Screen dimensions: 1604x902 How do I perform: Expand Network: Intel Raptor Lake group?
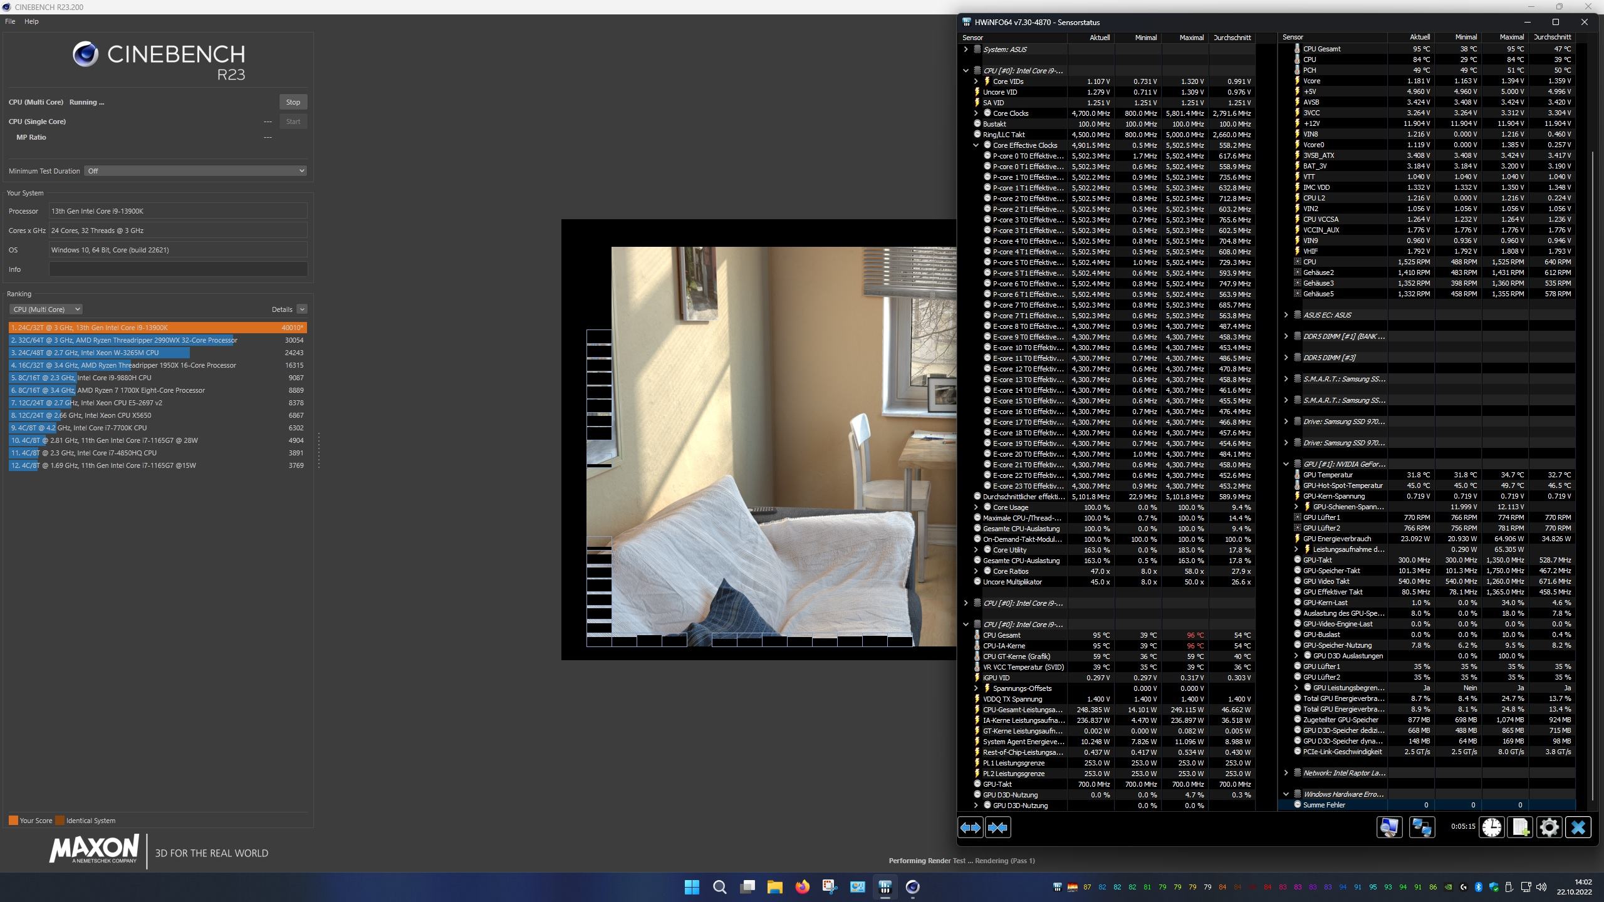(x=1286, y=773)
